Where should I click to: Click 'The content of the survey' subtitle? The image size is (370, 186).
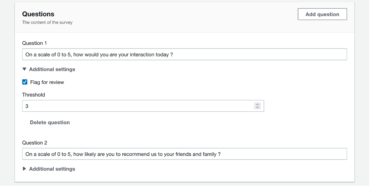[x=47, y=22]
